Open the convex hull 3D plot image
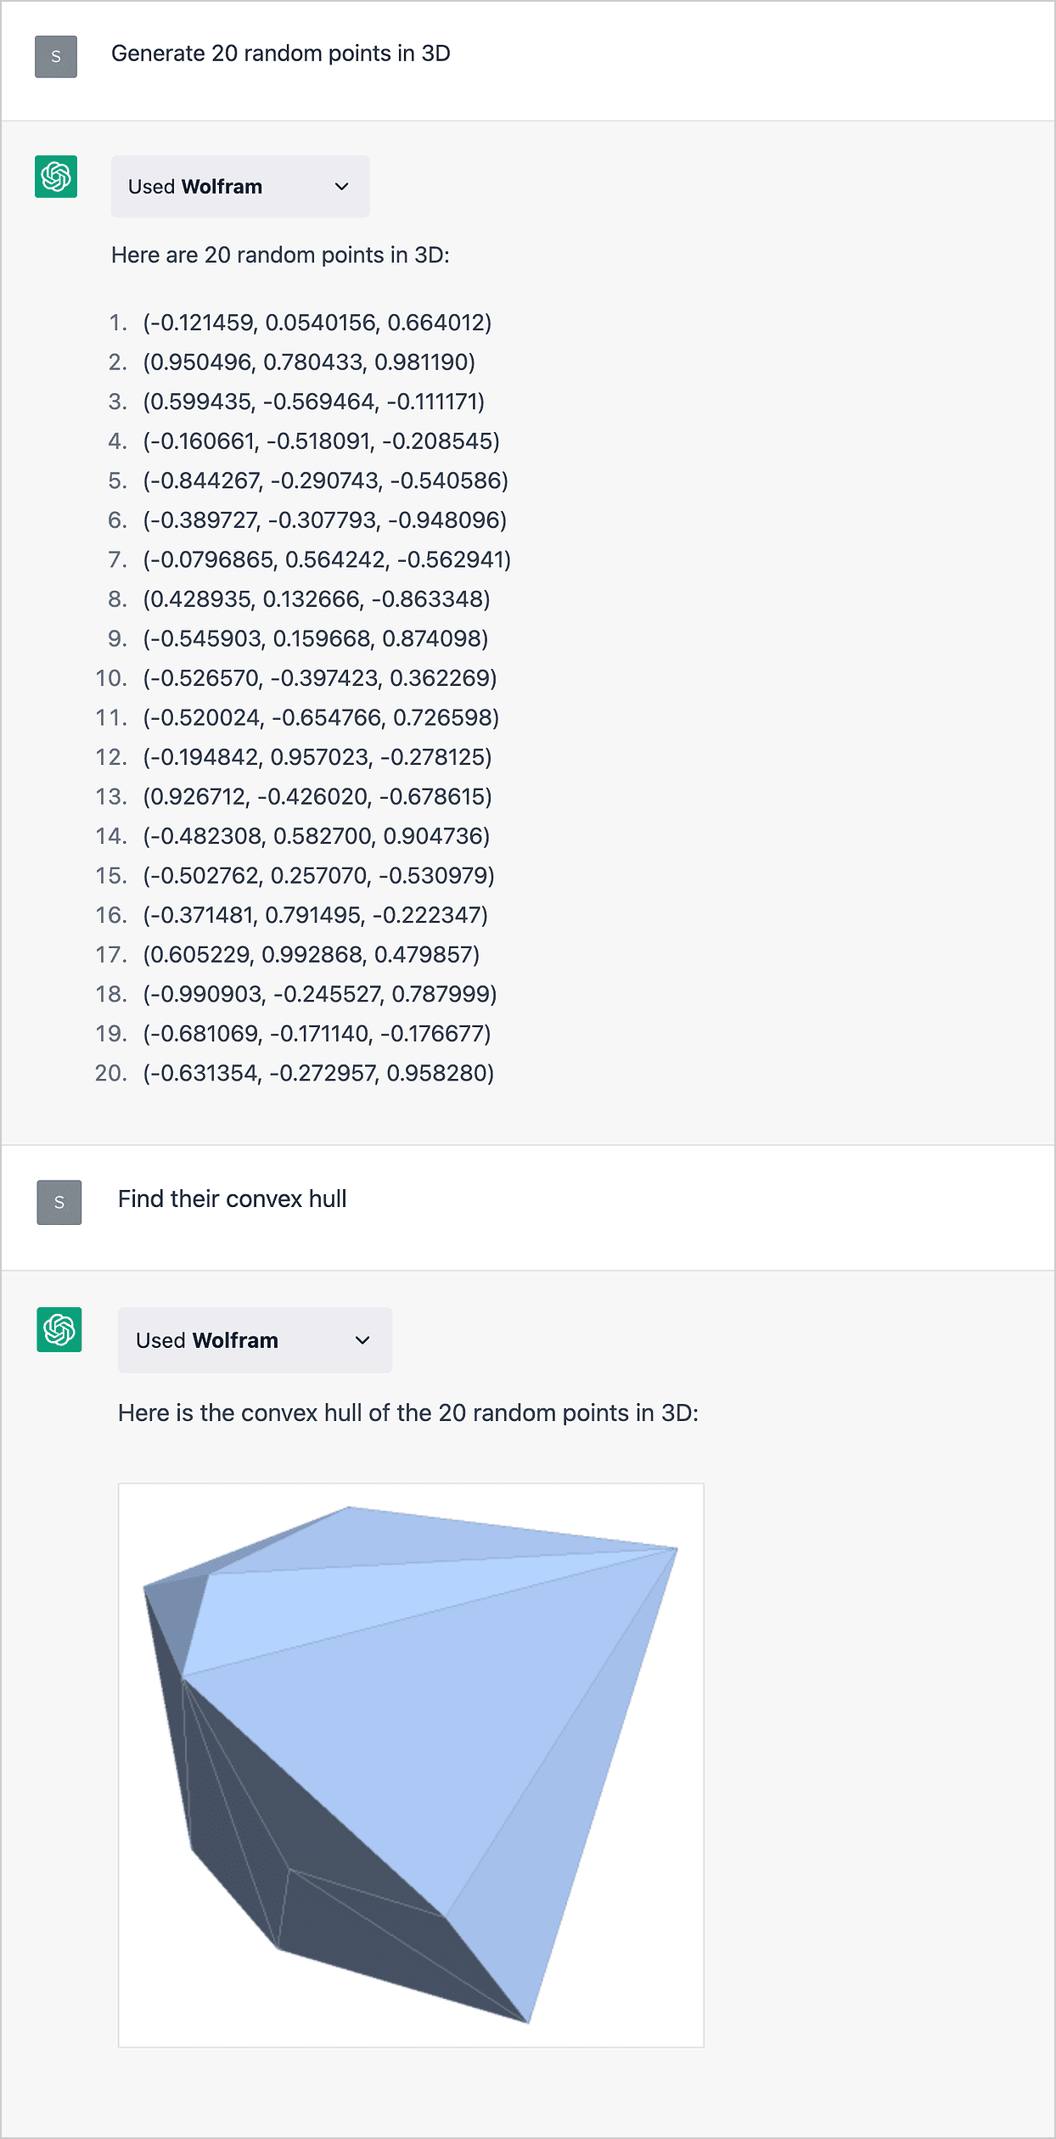Image resolution: width=1056 pixels, height=2139 pixels. pos(411,1766)
